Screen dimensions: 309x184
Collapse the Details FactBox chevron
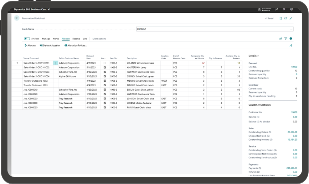[x=258, y=56]
